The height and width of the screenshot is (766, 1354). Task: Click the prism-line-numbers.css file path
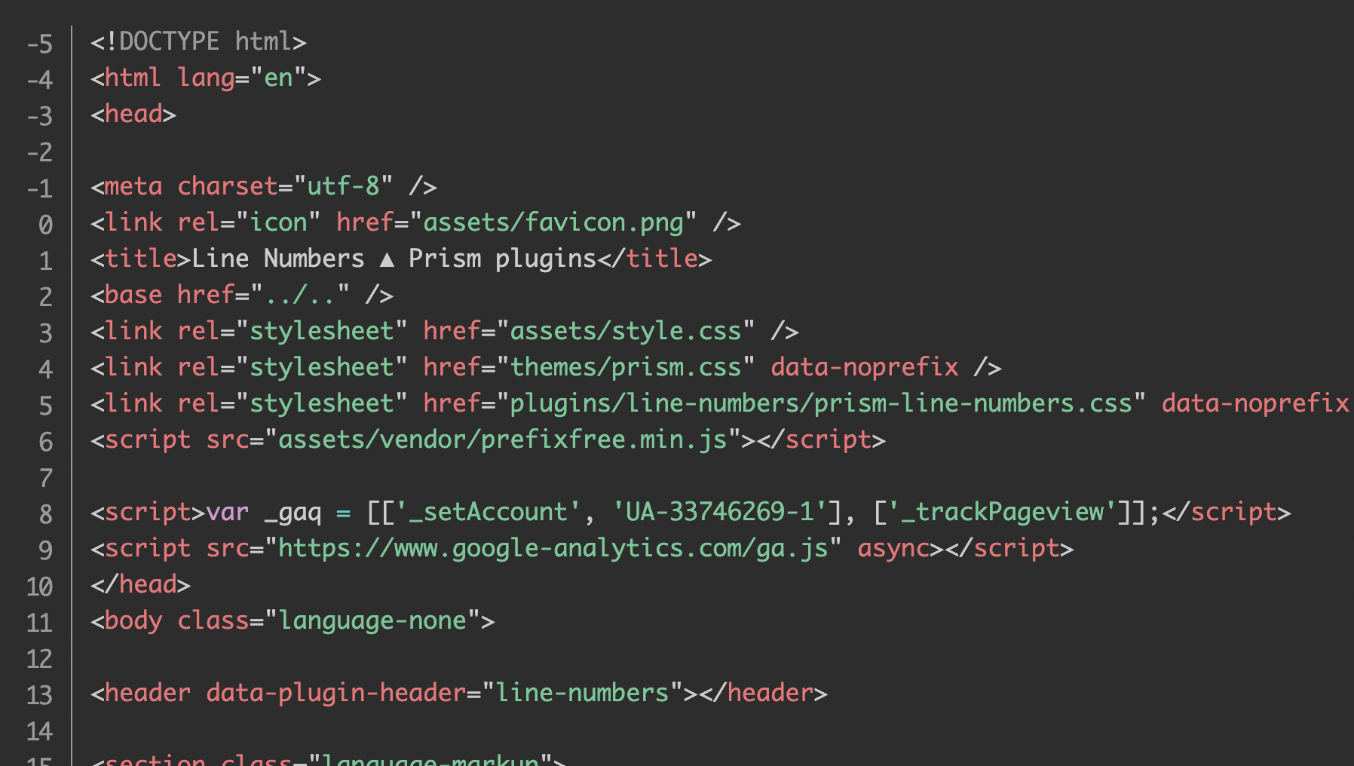click(821, 403)
